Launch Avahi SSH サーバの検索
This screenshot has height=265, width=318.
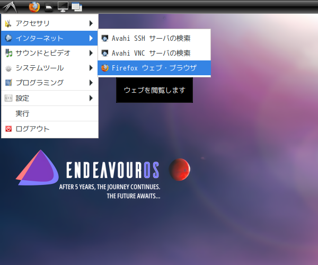[x=154, y=38]
